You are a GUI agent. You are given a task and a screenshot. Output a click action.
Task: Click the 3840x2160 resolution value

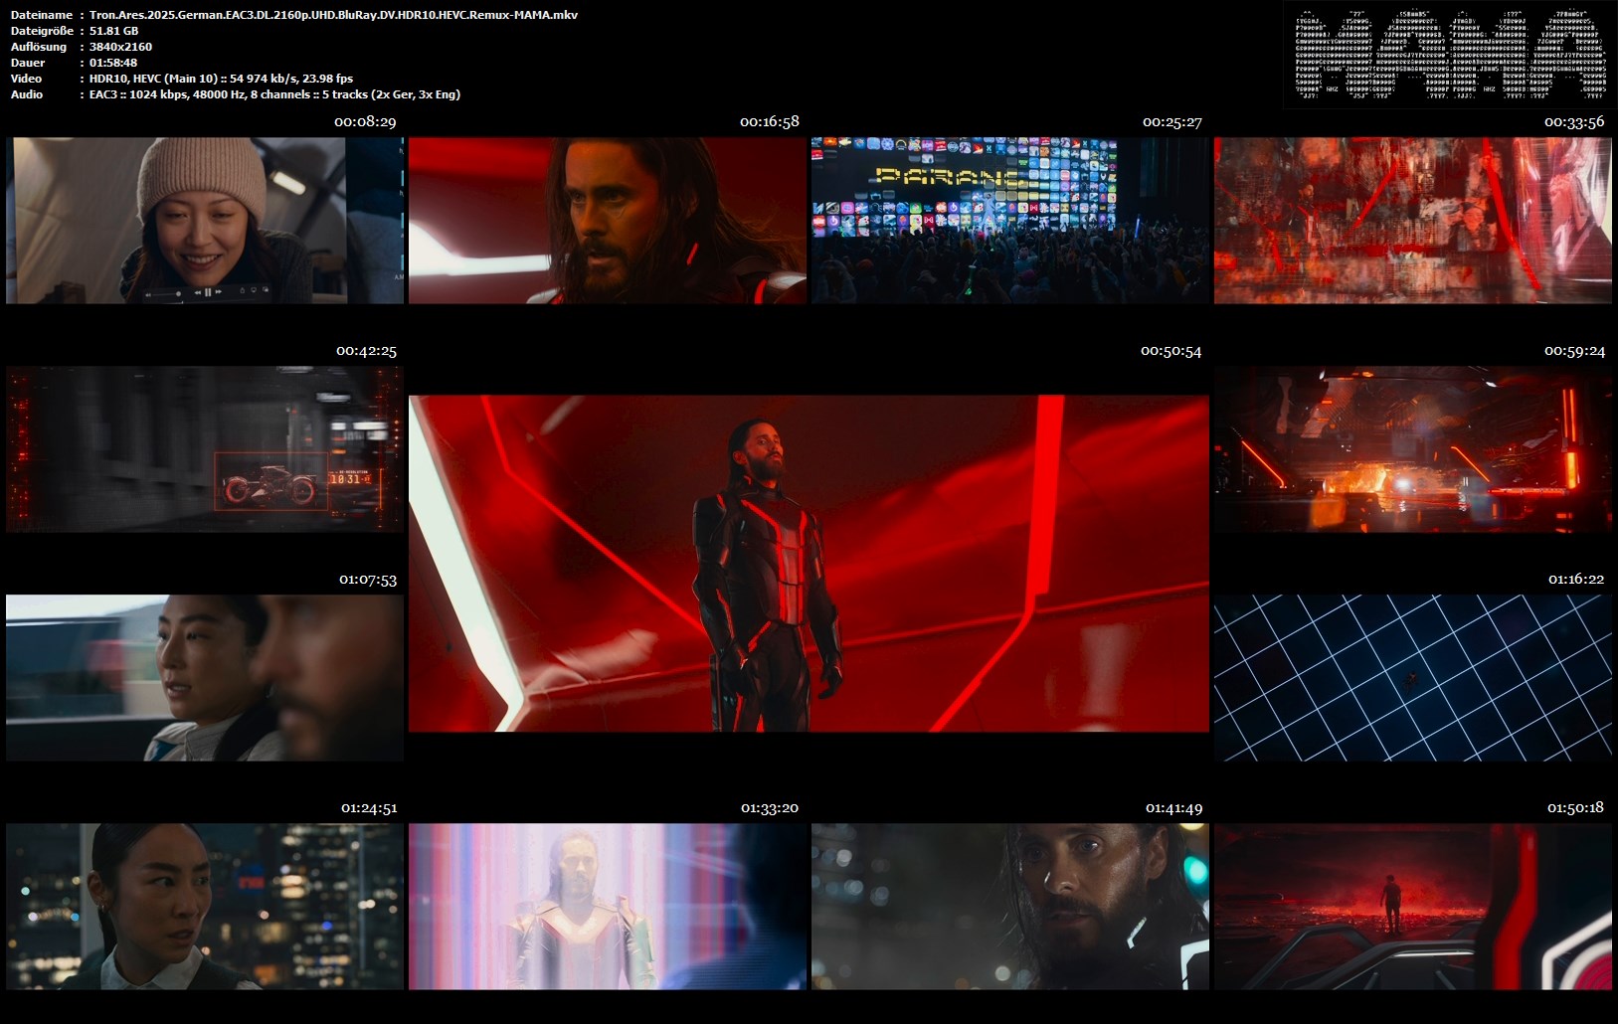pyautogui.click(x=120, y=47)
